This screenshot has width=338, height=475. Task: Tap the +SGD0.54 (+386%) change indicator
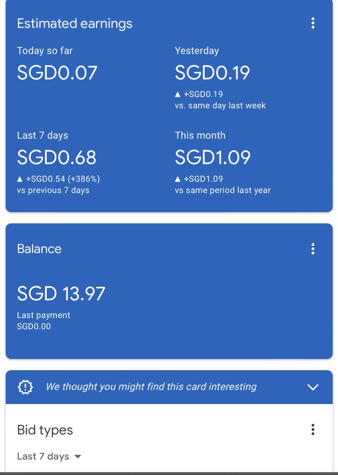coord(63,179)
